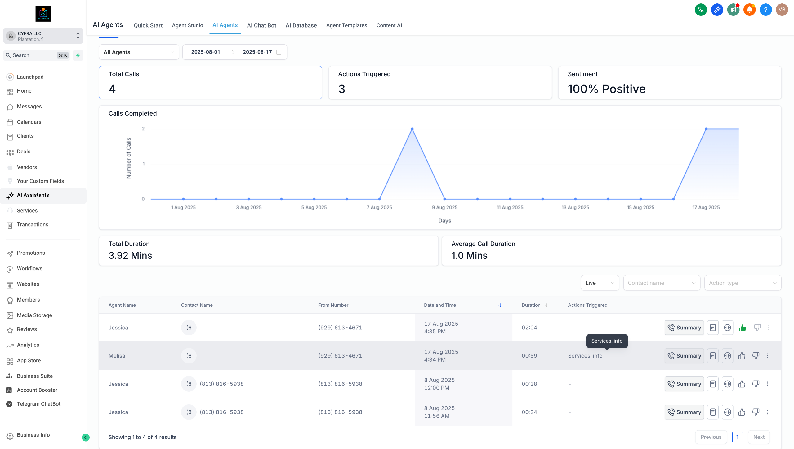Viewport: 794px width, 449px height.
Task: Play recording icon for first Jessica call
Action: point(727,328)
